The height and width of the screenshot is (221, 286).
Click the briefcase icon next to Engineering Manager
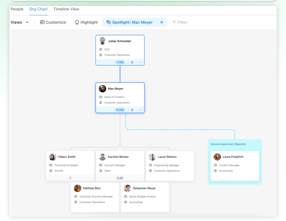151,165
